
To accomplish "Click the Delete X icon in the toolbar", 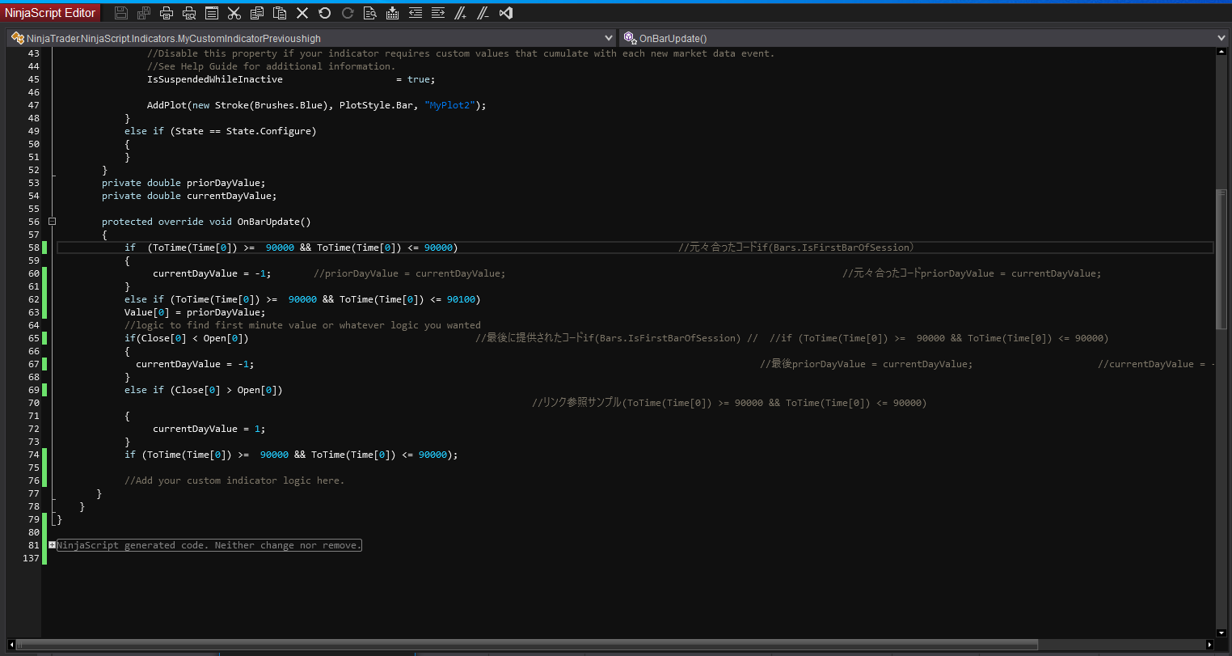I will (302, 13).
